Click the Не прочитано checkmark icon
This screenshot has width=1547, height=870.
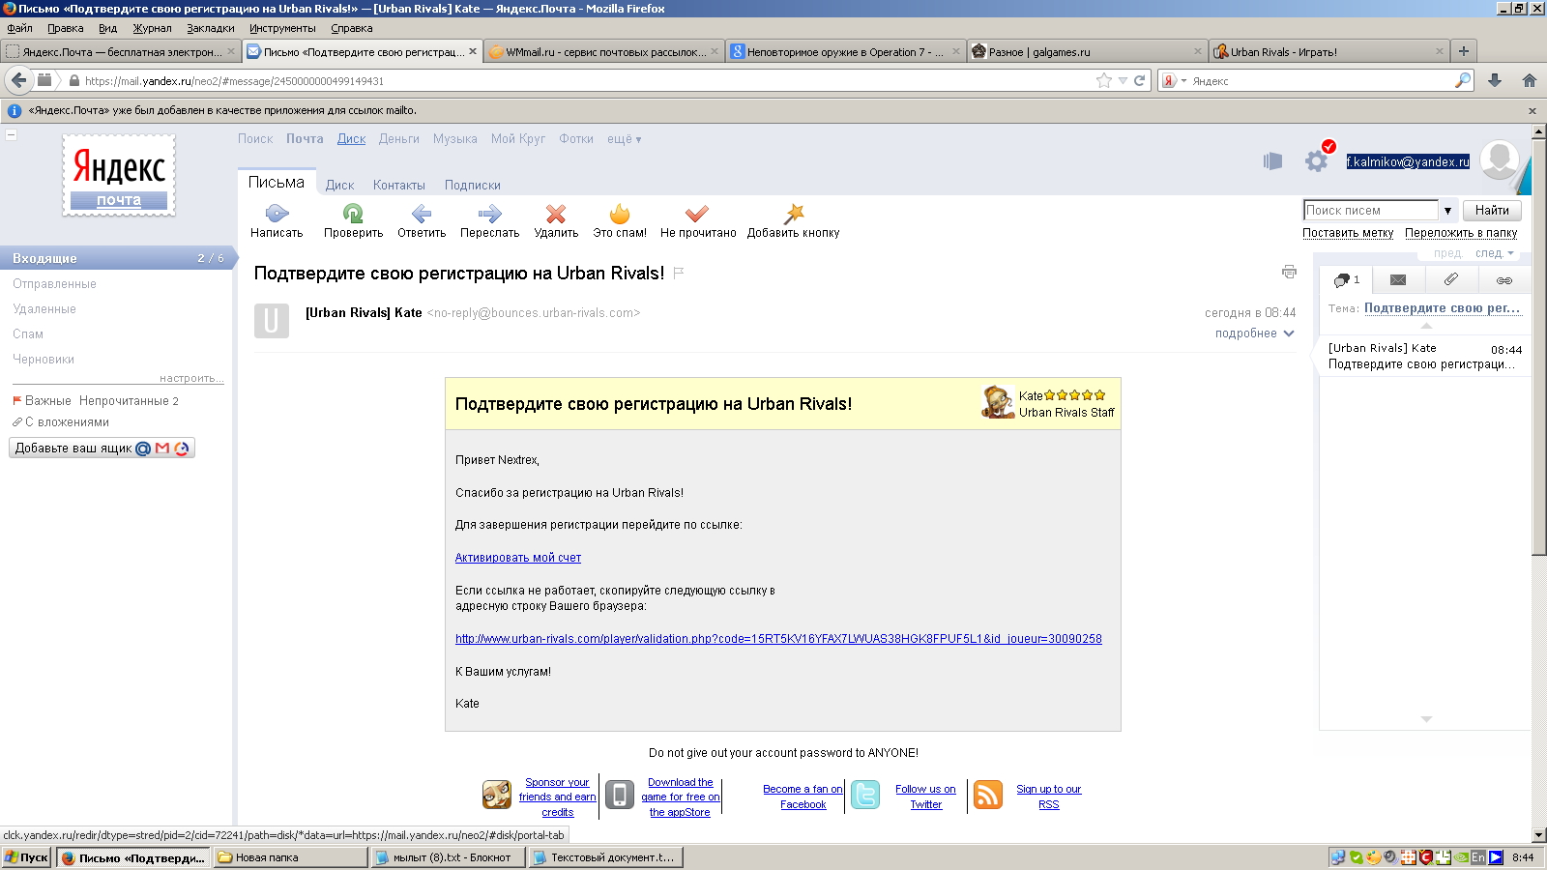697,214
